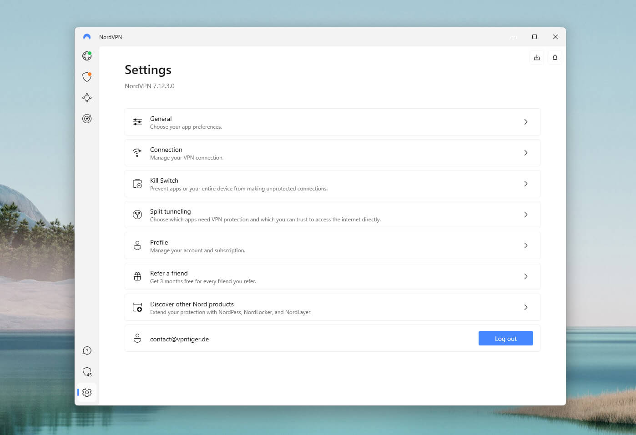The height and width of the screenshot is (435, 636).
Task: Open the help question-mark icon
Action: point(87,350)
